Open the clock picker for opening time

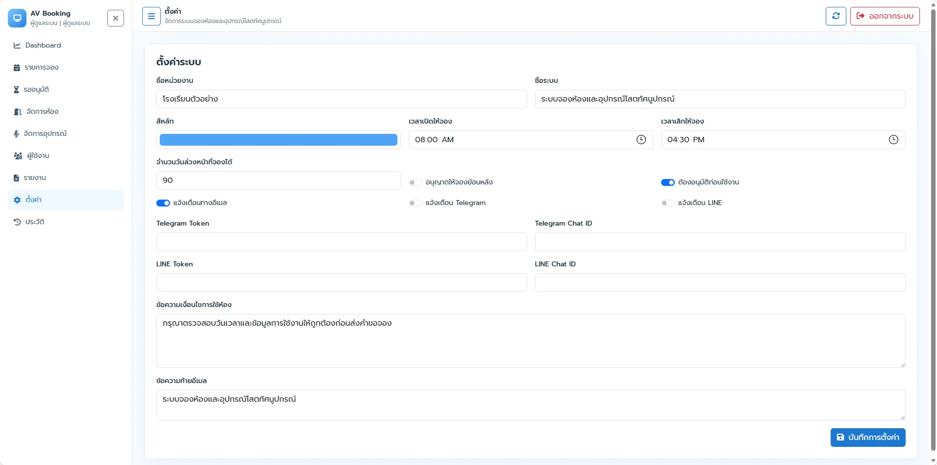click(641, 140)
